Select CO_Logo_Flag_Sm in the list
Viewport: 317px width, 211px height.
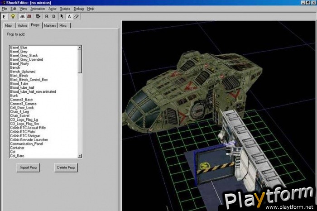(24, 124)
